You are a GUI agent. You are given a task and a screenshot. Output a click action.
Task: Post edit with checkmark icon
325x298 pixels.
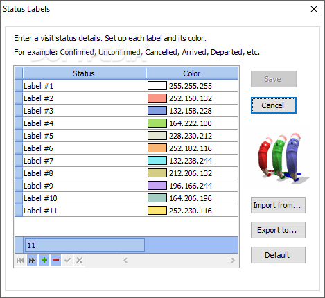(x=67, y=261)
